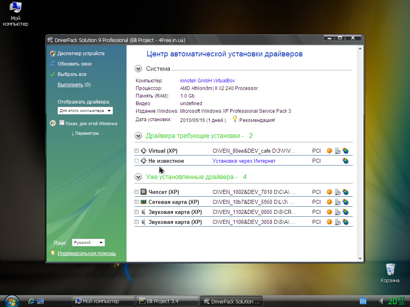Open Индивидуальная помощь link
This screenshot has height=307, width=410.
[87, 253]
